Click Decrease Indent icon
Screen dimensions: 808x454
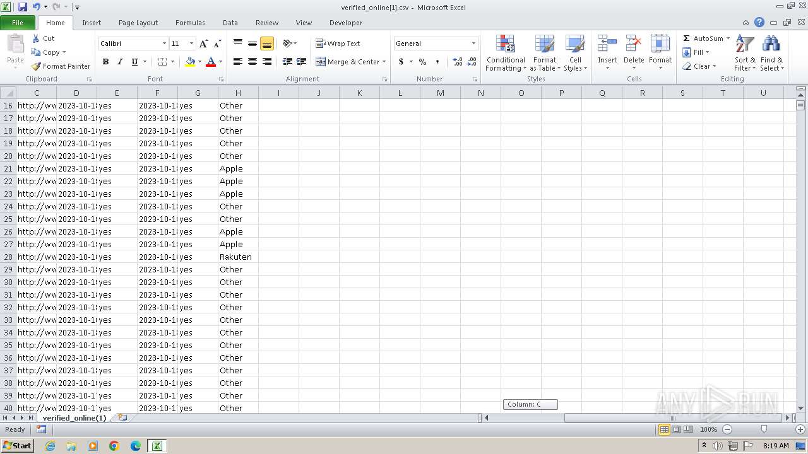(x=287, y=62)
